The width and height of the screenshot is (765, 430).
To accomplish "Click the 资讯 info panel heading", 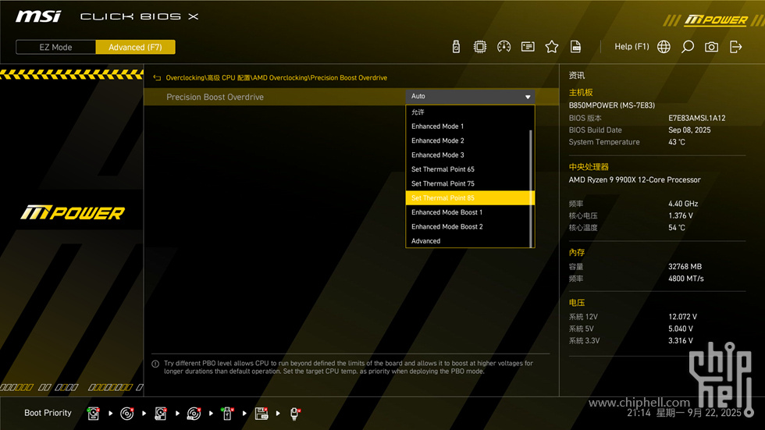I will [576, 76].
